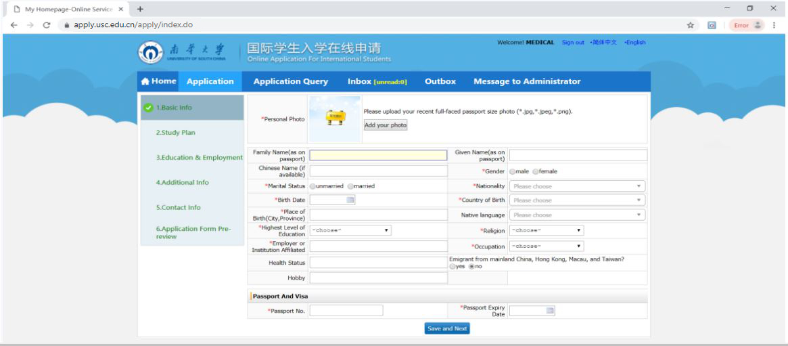Click the personal photo placeholder thumbnail

click(x=335, y=118)
